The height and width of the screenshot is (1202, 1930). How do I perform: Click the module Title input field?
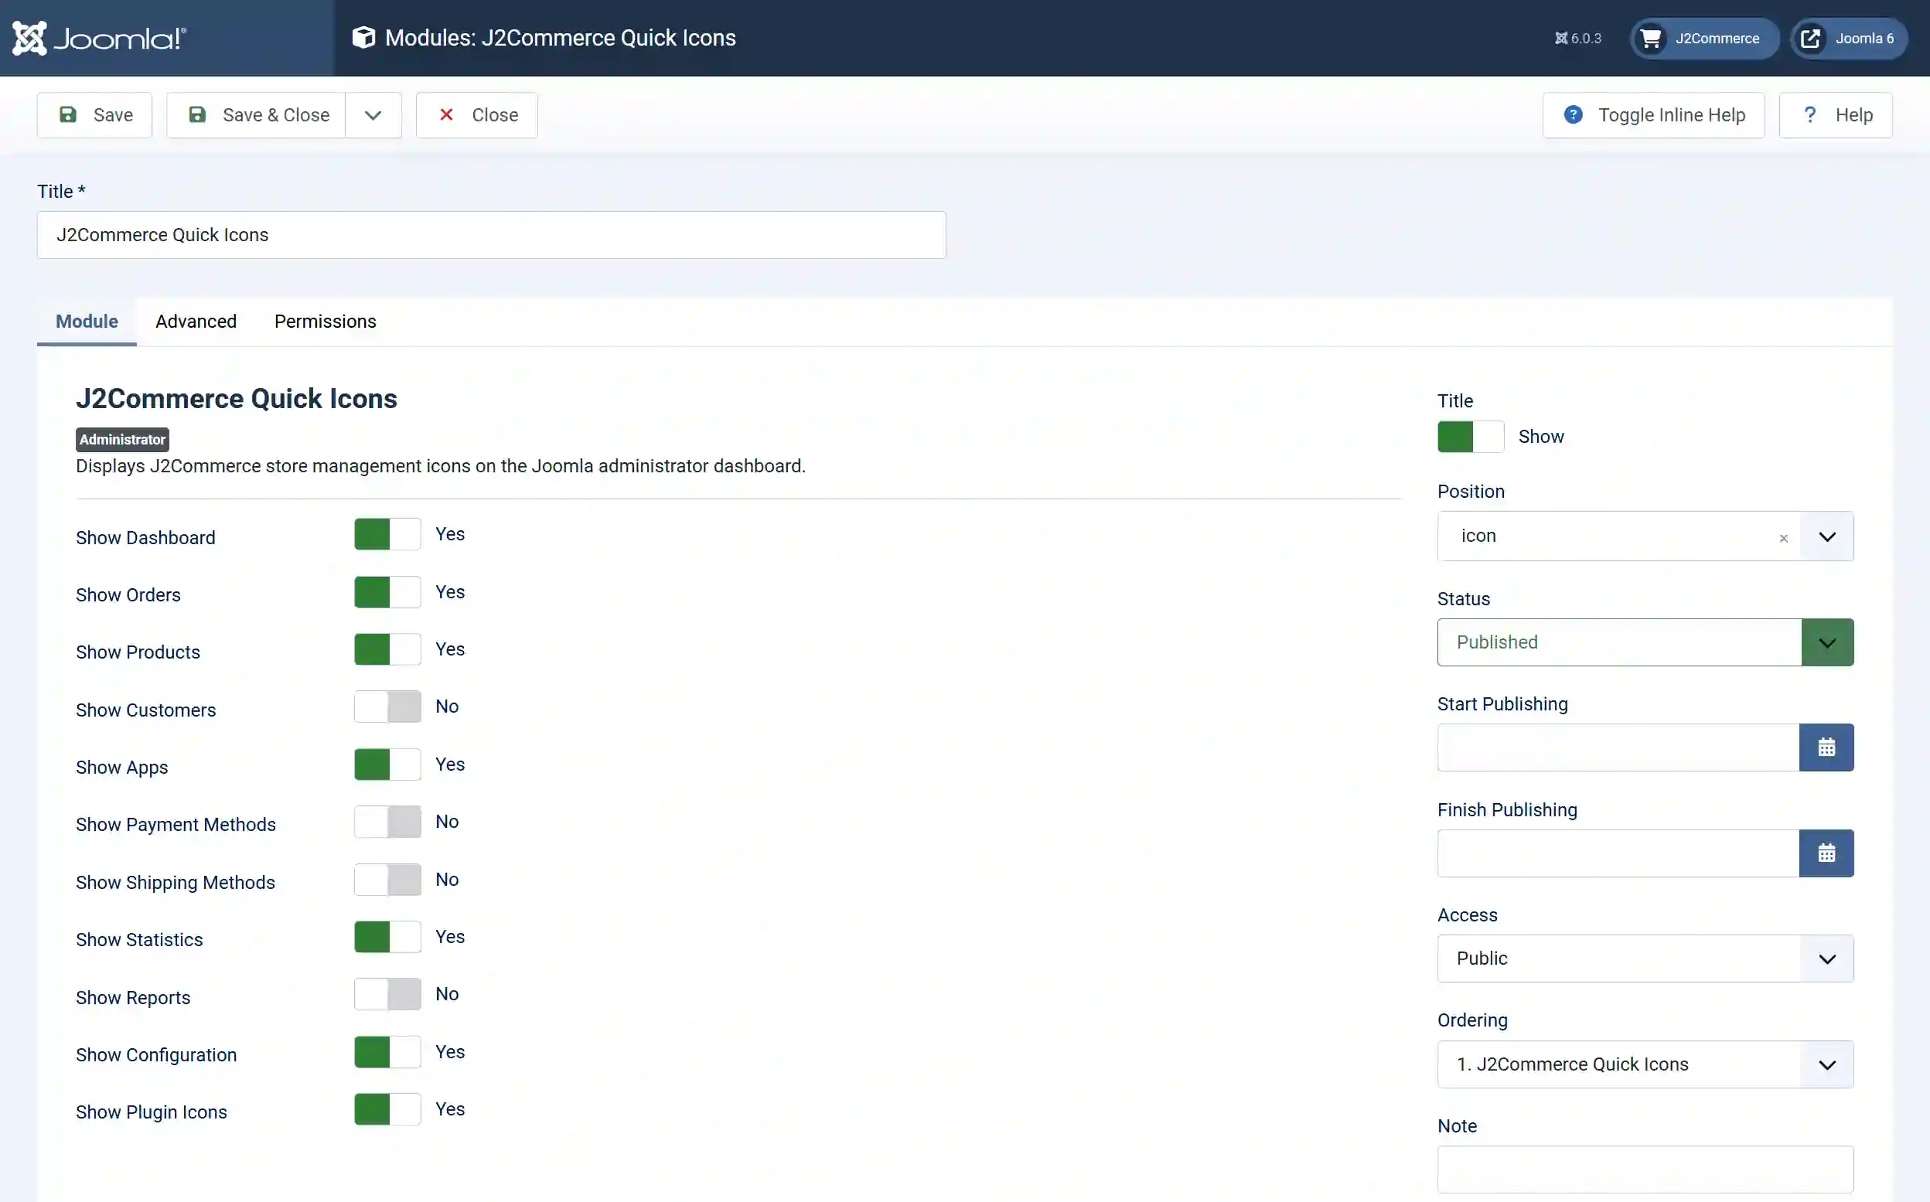[492, 235]
